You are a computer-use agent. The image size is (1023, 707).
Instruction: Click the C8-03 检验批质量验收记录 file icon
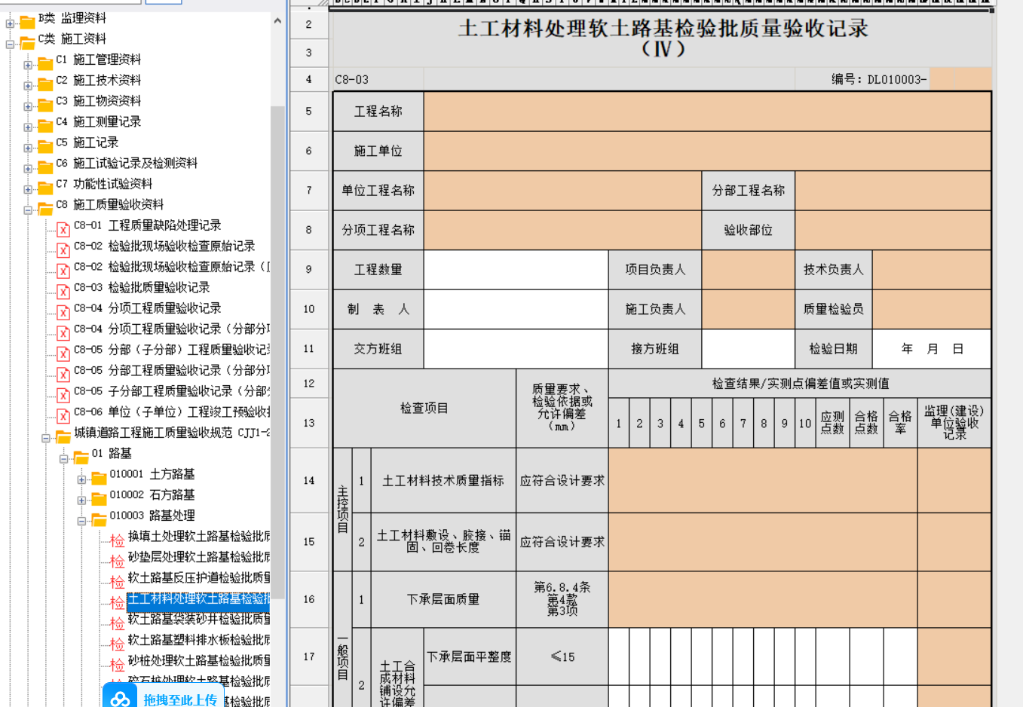tap(63, 290)
